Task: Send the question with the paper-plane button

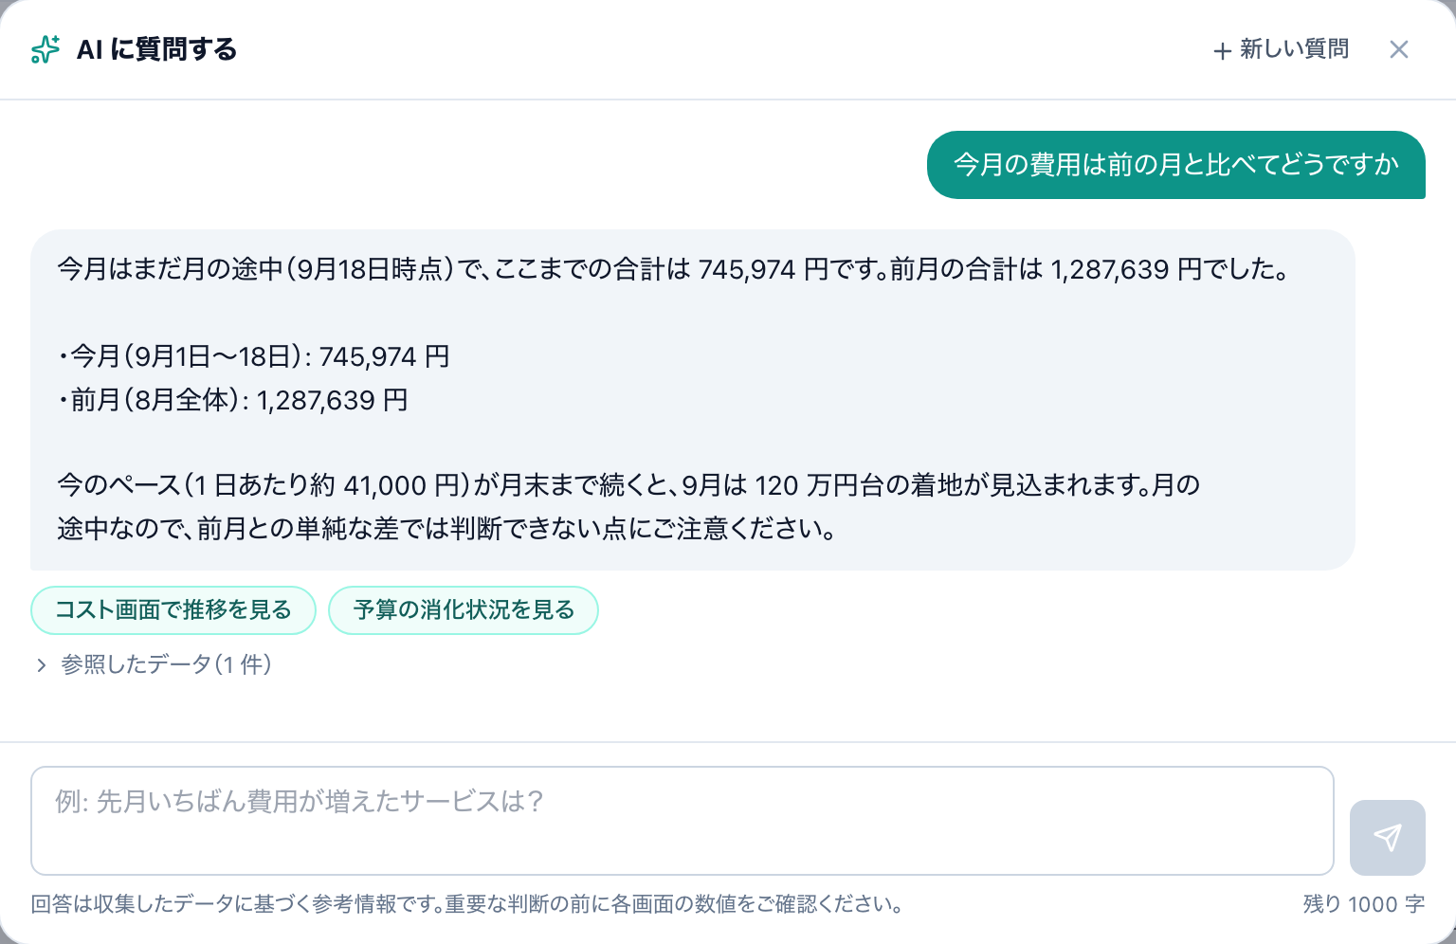Action: click(x=1388, y=838)
